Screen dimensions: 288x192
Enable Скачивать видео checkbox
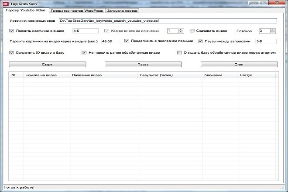click(192, 31)
